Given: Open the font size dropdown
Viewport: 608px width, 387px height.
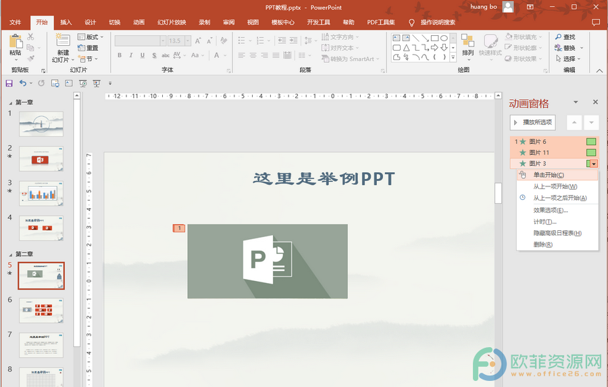Looking at the screenshot, I should pyautogui.click(x=188, y=41).
